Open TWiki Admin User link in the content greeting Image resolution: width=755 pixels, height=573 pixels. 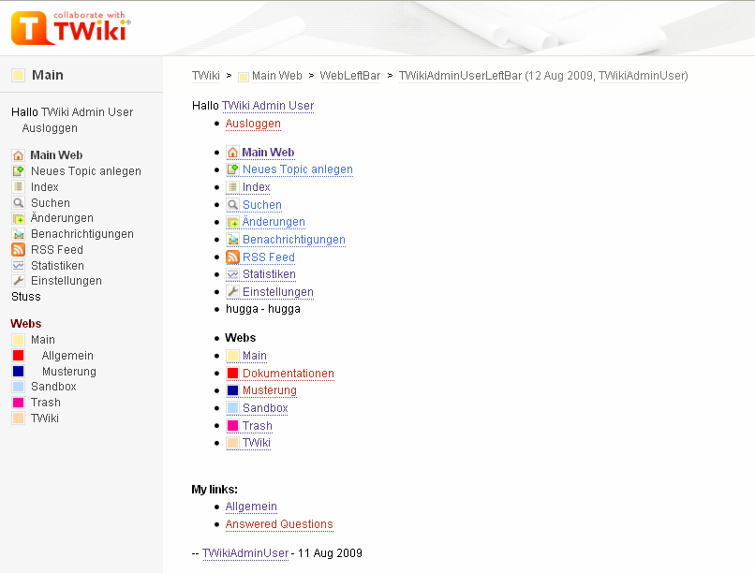268,106
